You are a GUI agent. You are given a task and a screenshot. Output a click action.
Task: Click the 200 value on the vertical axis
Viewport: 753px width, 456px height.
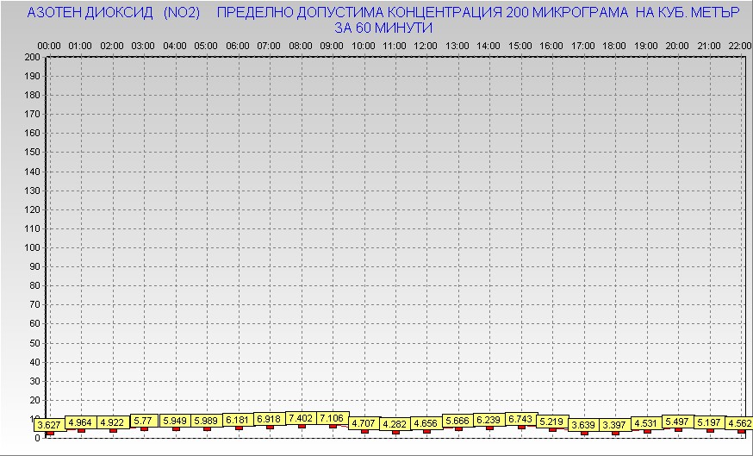pos(32,58)
